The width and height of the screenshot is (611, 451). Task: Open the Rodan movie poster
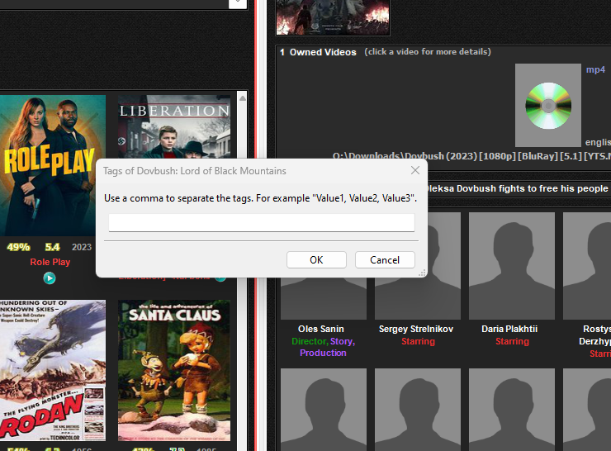[x=53, y=370]
